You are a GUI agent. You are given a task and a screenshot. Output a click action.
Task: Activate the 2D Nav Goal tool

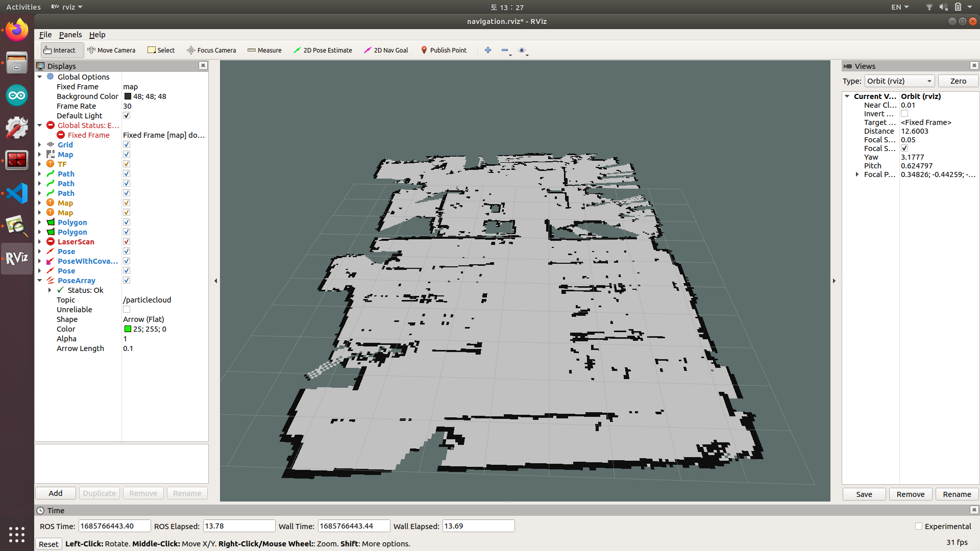(386, 50)
